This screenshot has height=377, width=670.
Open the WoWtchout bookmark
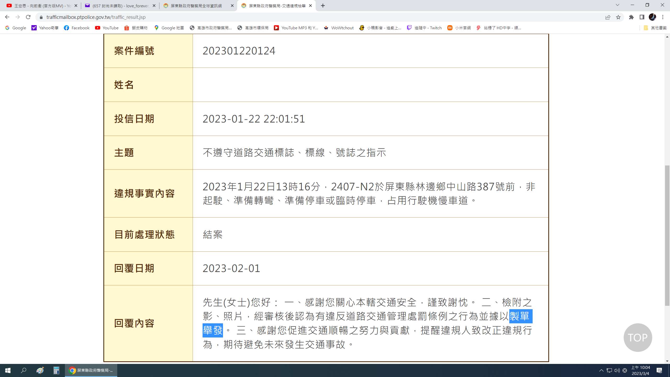[339, 28]
